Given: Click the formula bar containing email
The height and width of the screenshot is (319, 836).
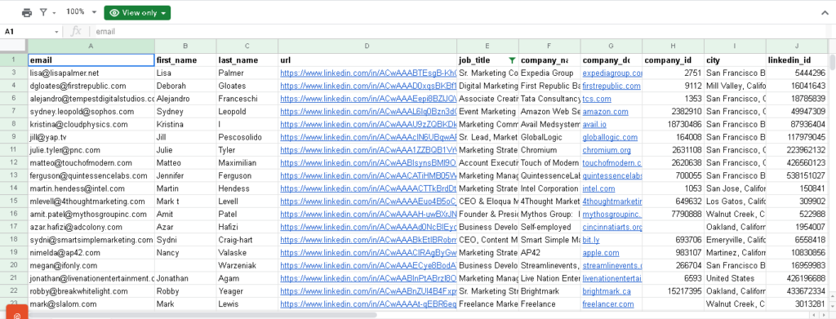Looking at the screenshot, I should click(x=459, y=32).
